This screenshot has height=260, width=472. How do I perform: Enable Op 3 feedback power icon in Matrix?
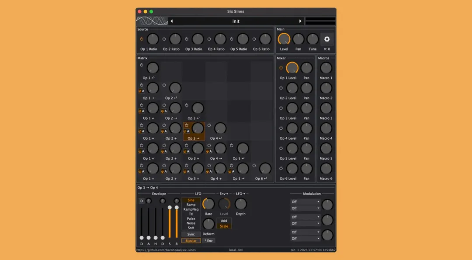(x=187, y=105)
